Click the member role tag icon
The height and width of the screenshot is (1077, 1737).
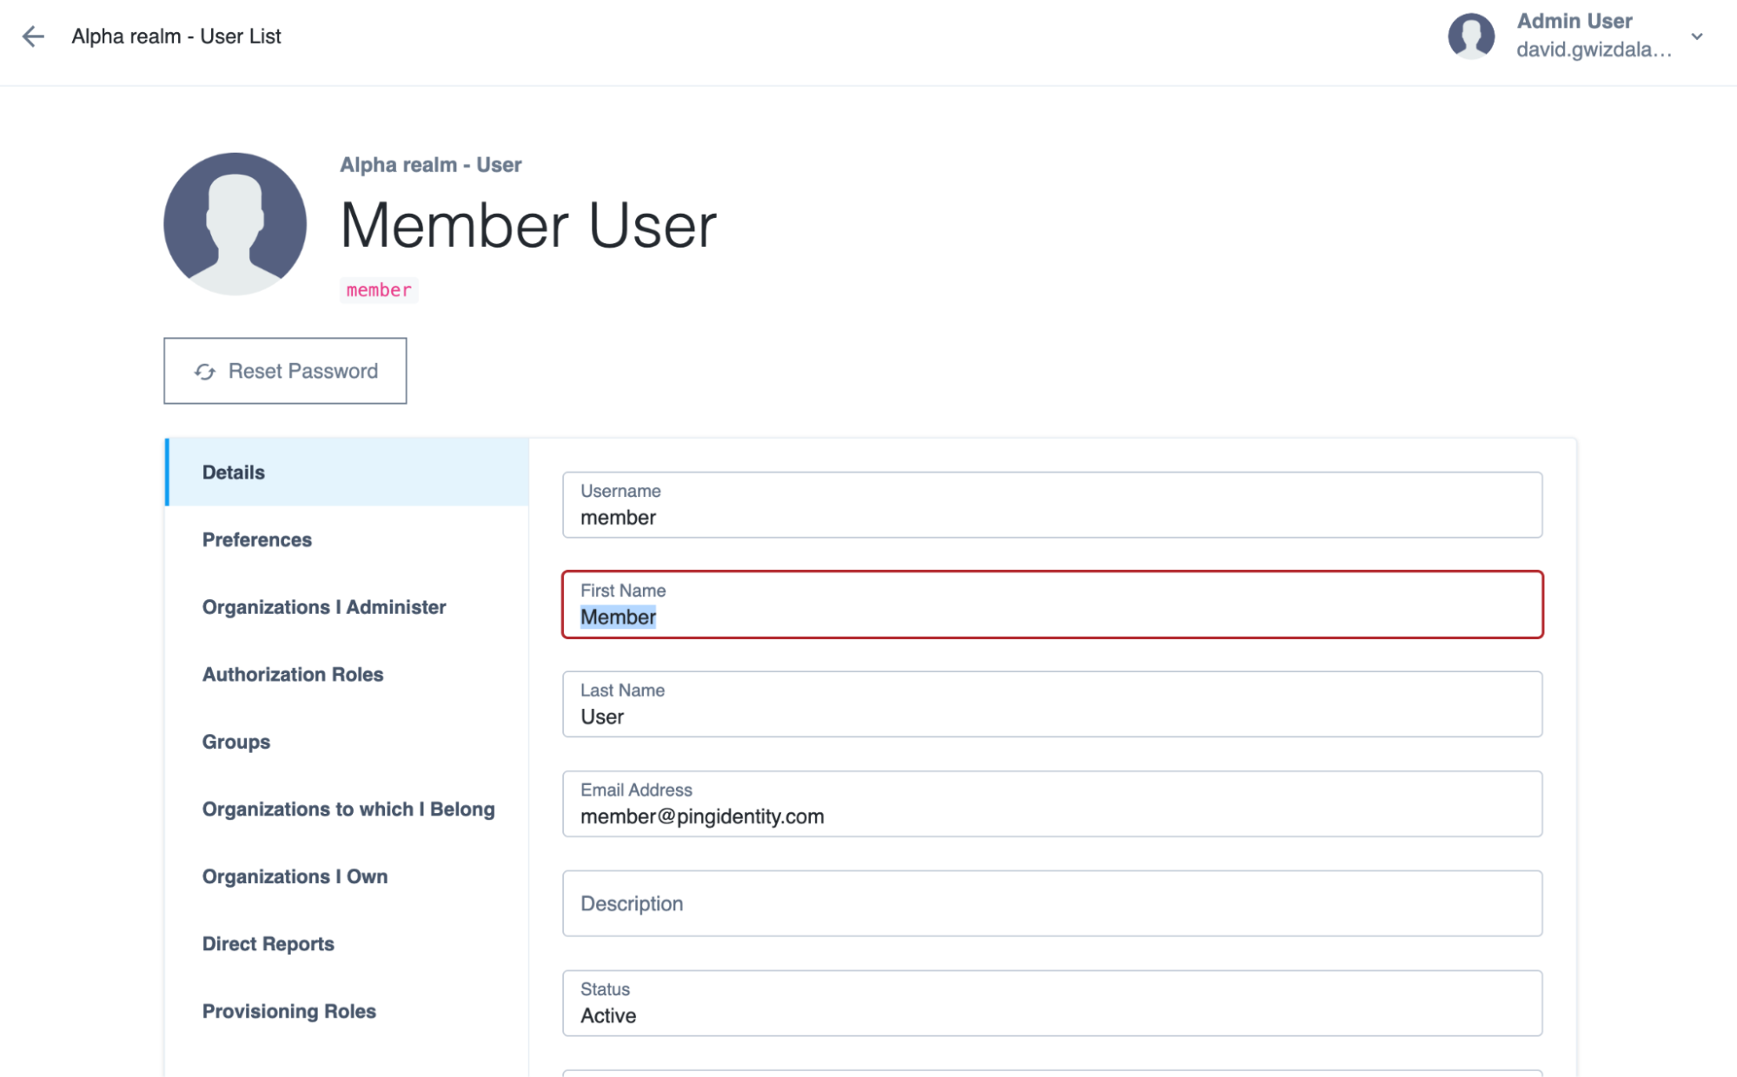point(380,290)
